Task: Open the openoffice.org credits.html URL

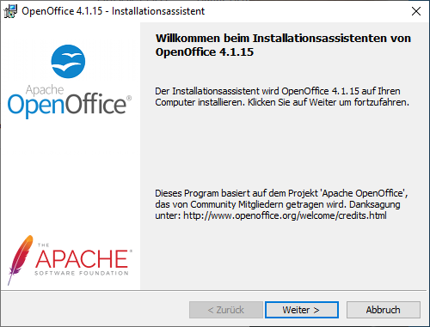Action: click(x=285, y=215)
